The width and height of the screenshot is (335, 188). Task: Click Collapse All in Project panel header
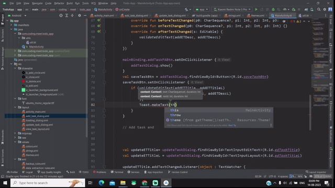pos(72,15)
